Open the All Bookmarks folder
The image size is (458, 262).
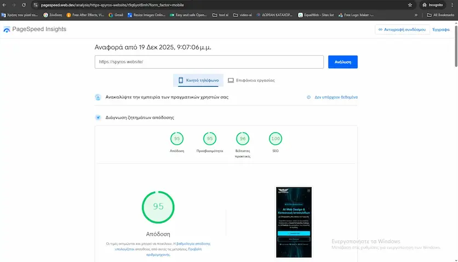pos(440,15)
